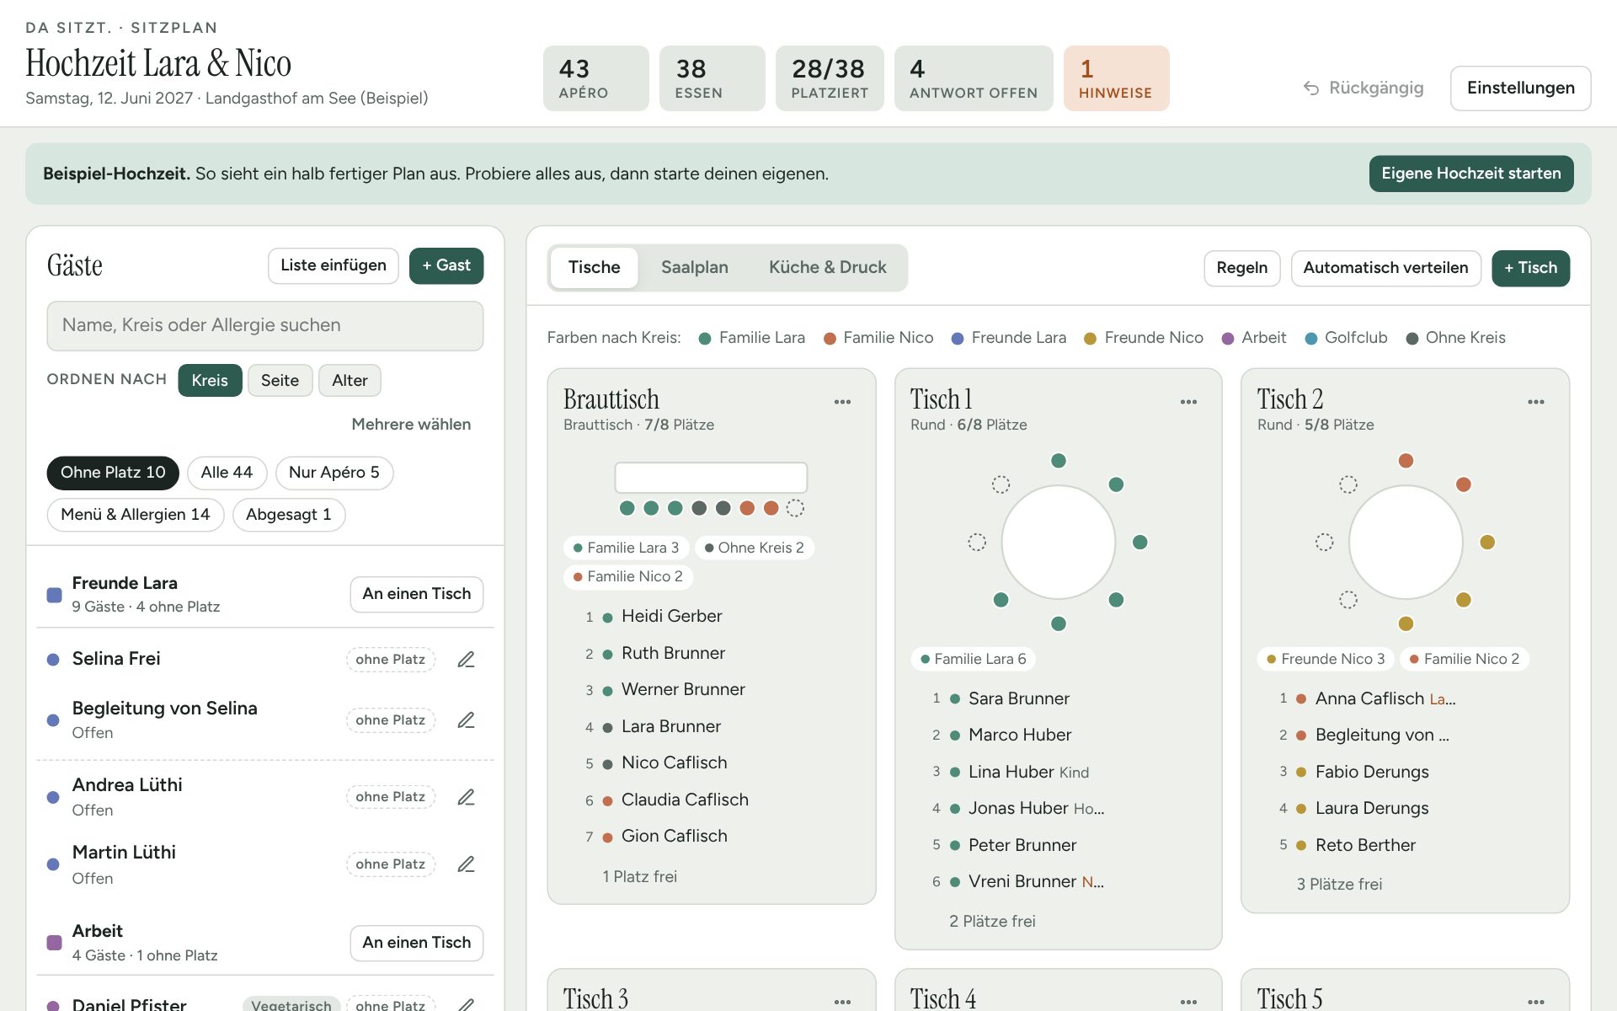This screenshot has height=1011, width=1617.
Task: Open Tisch 2 three-dot menu
Action: click(1535, 402)
